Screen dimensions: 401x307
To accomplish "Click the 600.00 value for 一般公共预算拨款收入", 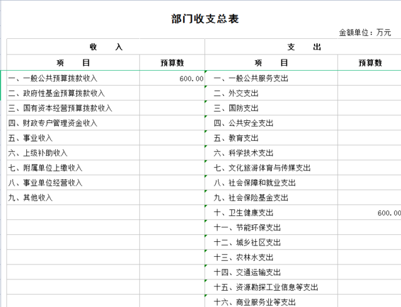I will [x=190, y=78].
